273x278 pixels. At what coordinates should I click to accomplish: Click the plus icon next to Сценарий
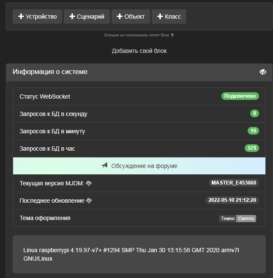pos(72,17)
